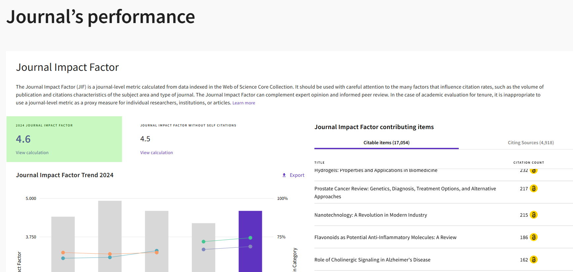Select the green data point on purple bar
The width and height of the screenshot is (573, 272).
tap(250, 238)
